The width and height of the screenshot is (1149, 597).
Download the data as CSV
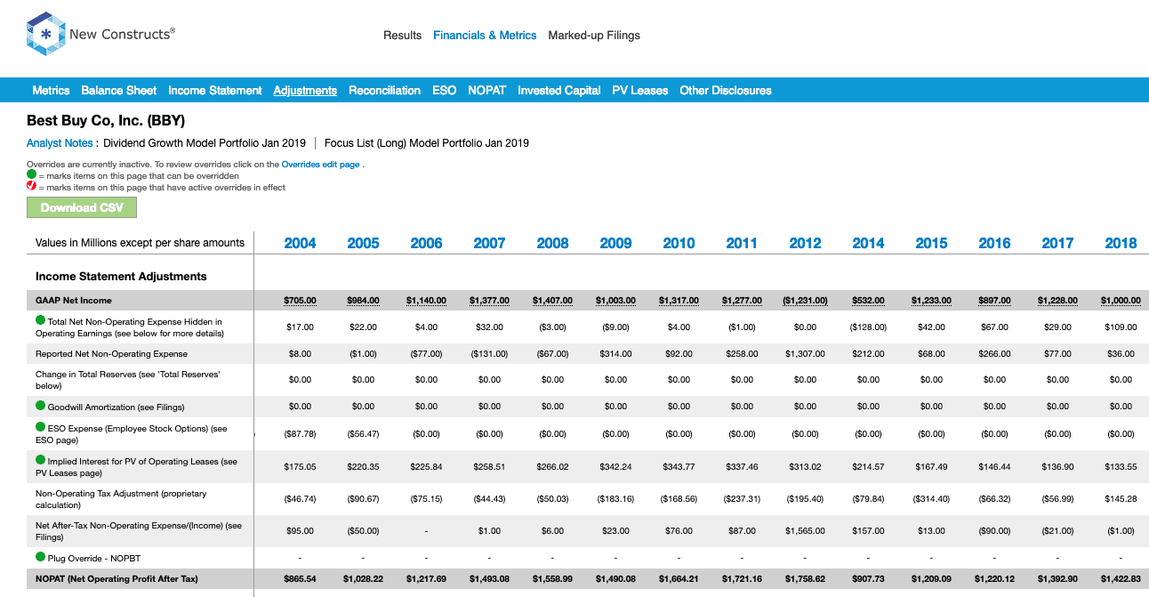82,207
